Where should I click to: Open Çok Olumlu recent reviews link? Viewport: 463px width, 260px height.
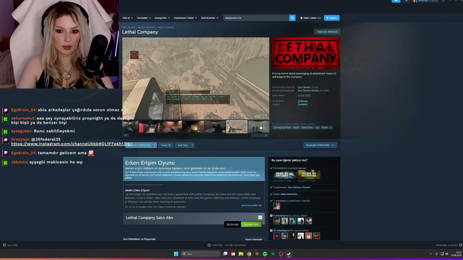pos(304,87)
